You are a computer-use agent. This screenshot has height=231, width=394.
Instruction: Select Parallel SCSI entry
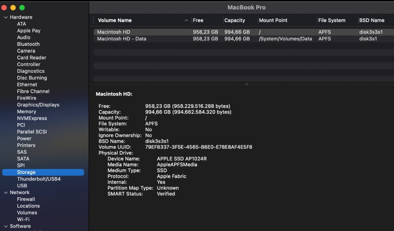click(32, 132)
